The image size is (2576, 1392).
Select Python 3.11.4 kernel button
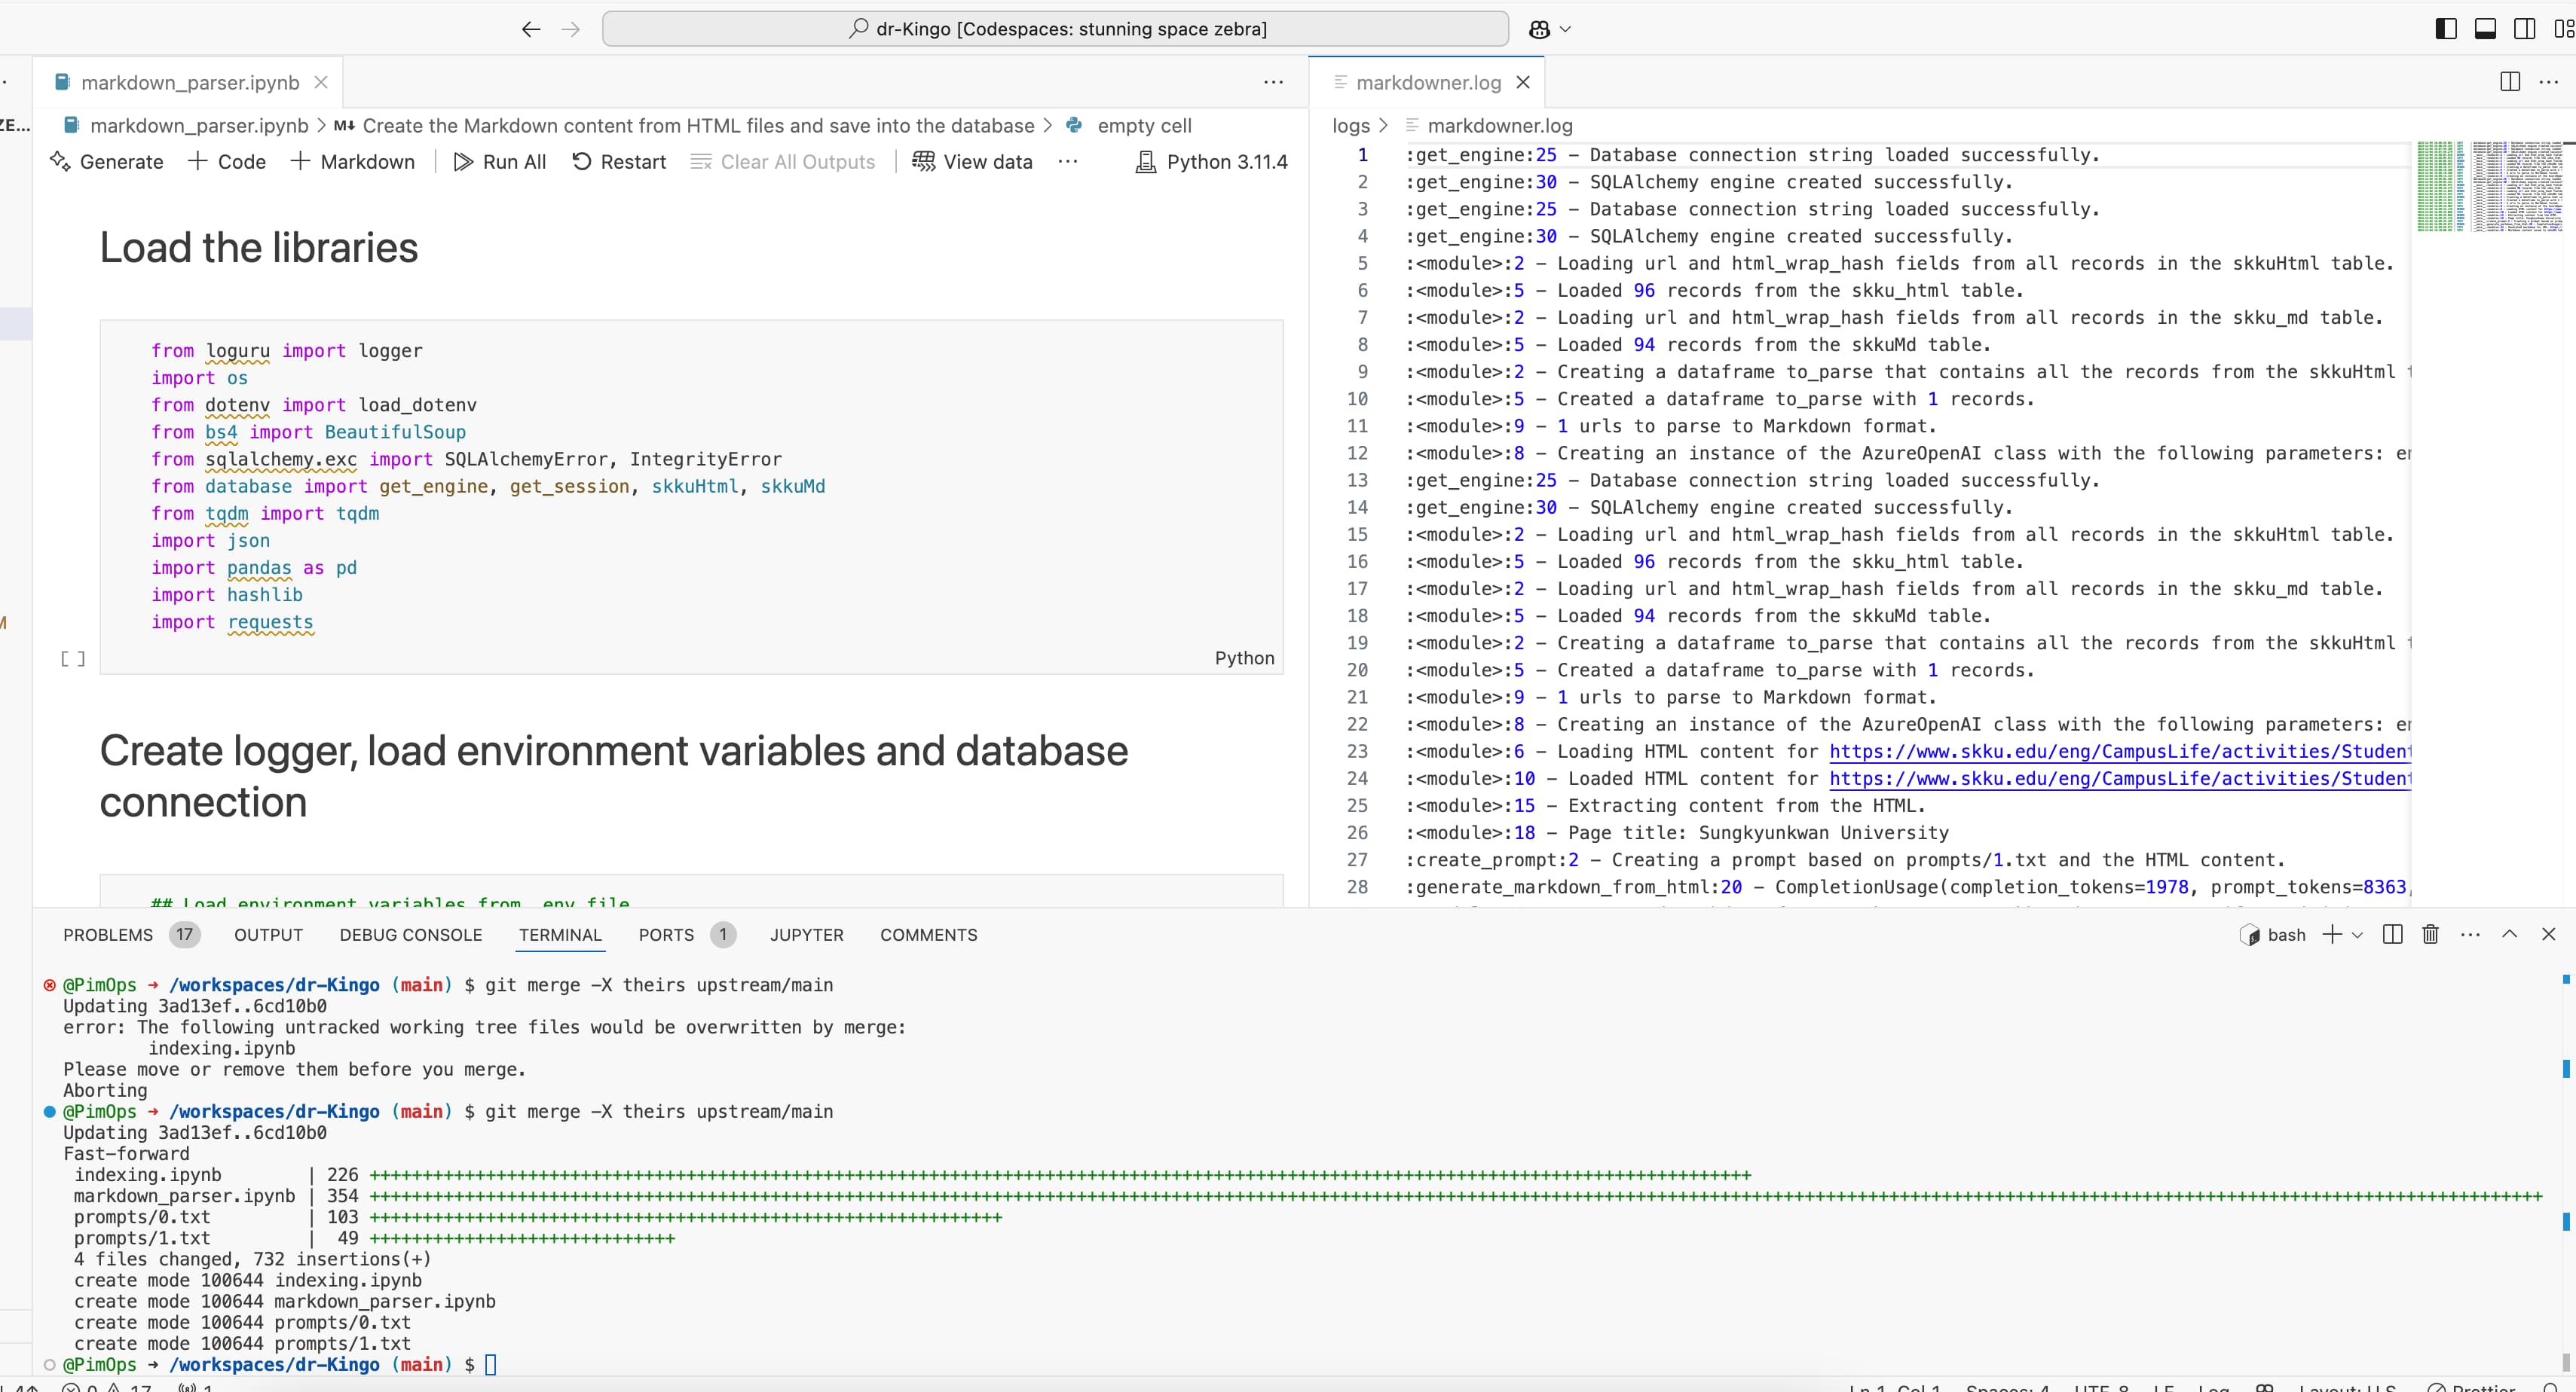click(1212, 162)
